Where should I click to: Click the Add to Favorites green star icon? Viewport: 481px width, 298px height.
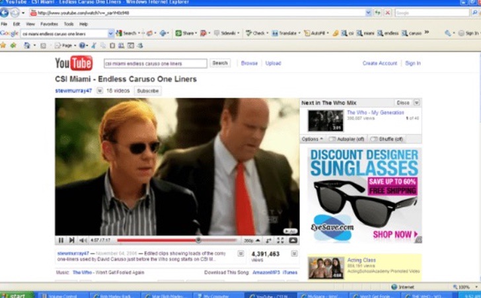(13, 46)
